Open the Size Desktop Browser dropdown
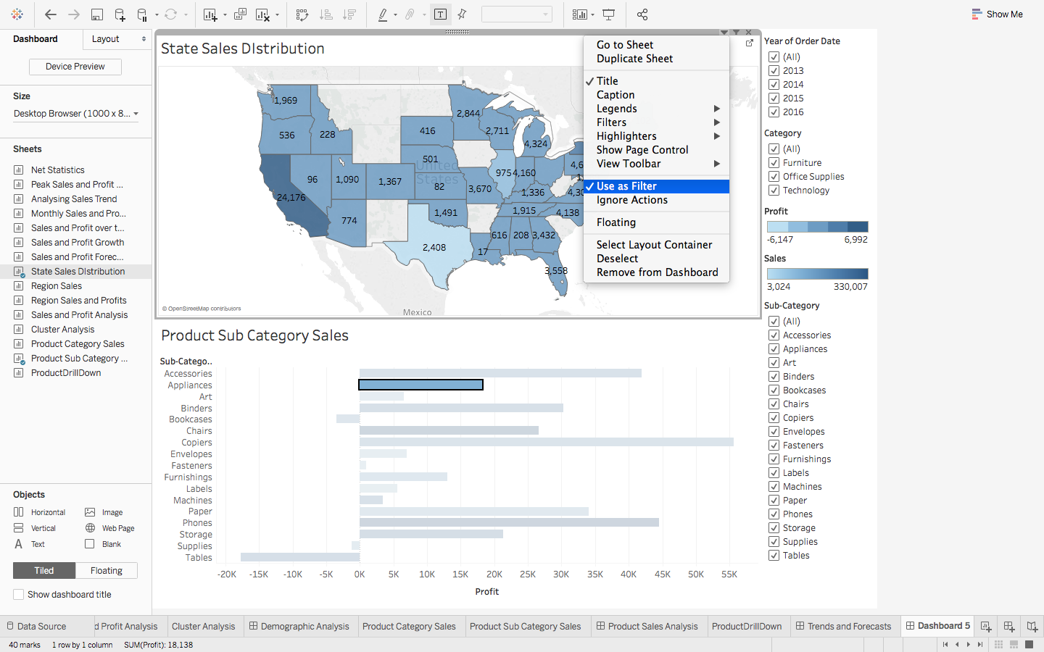Image resolution: width=1044 pixels, height=652 pixels. [x=75, y=114]
